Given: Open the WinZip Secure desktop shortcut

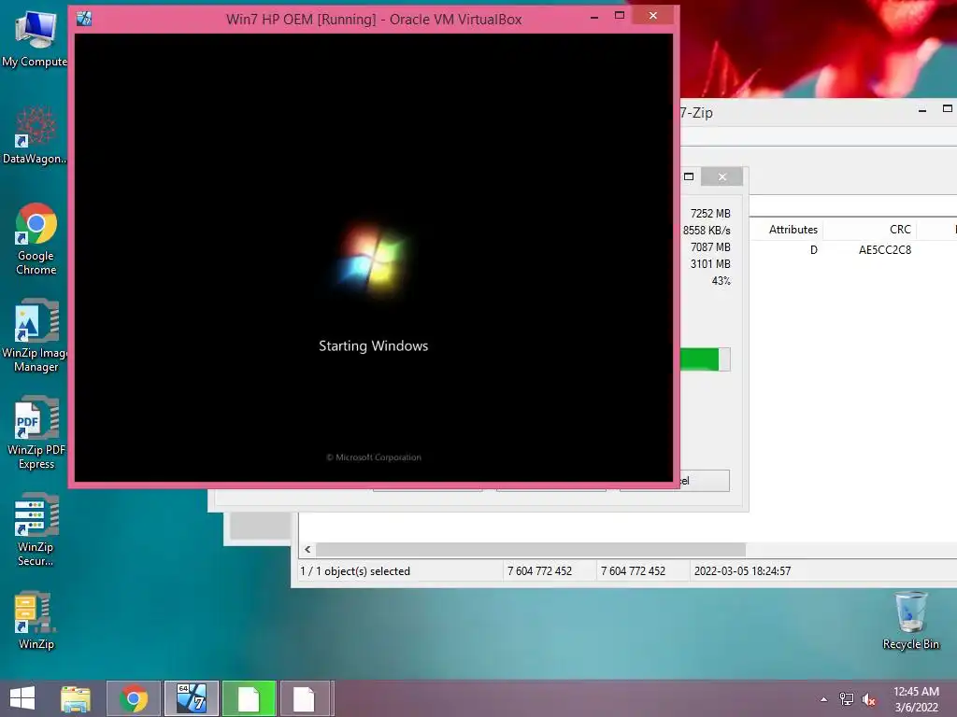Looking at the screenshot, I should [36, 530].
